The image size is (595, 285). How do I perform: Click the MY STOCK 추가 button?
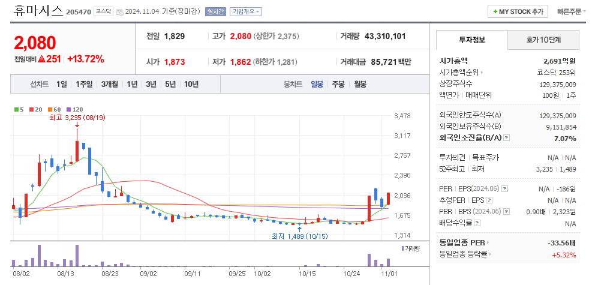click(x=518, y=12)
